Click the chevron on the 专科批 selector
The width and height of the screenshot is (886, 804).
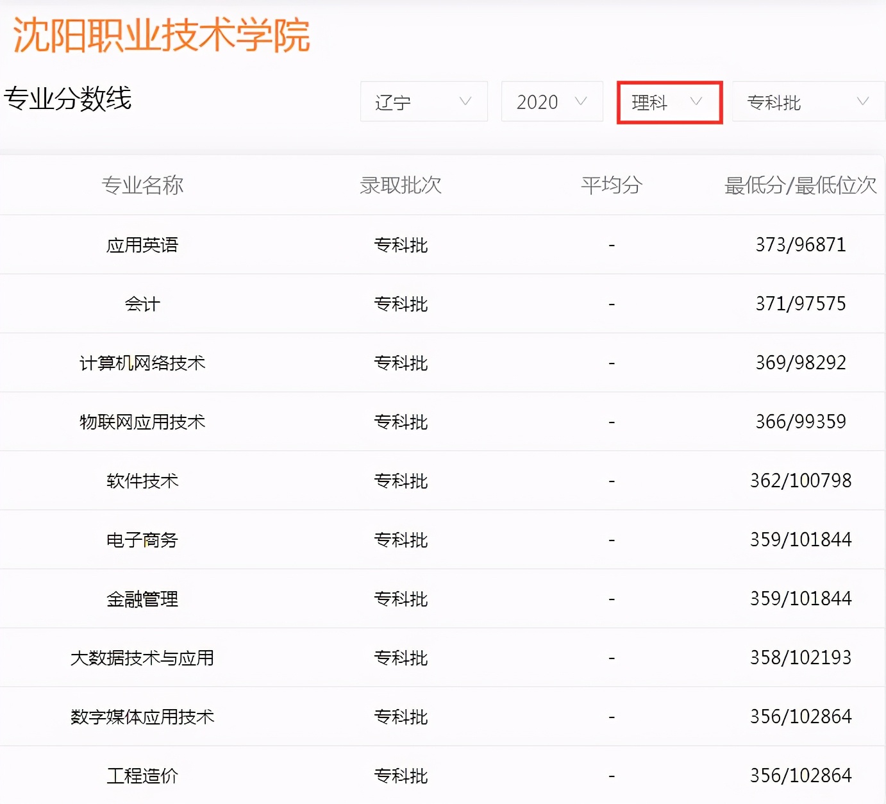(862, 101)
